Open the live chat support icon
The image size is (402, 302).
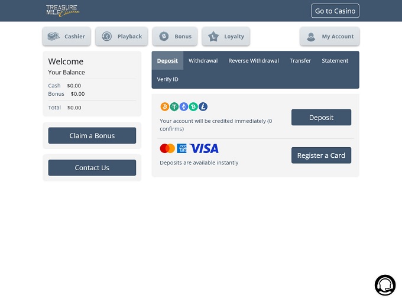tap(385, 285)
